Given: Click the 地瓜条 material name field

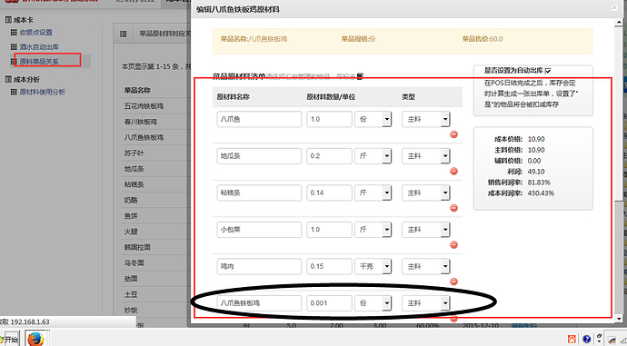Looking at the screenshot, I should click(259, 156).
